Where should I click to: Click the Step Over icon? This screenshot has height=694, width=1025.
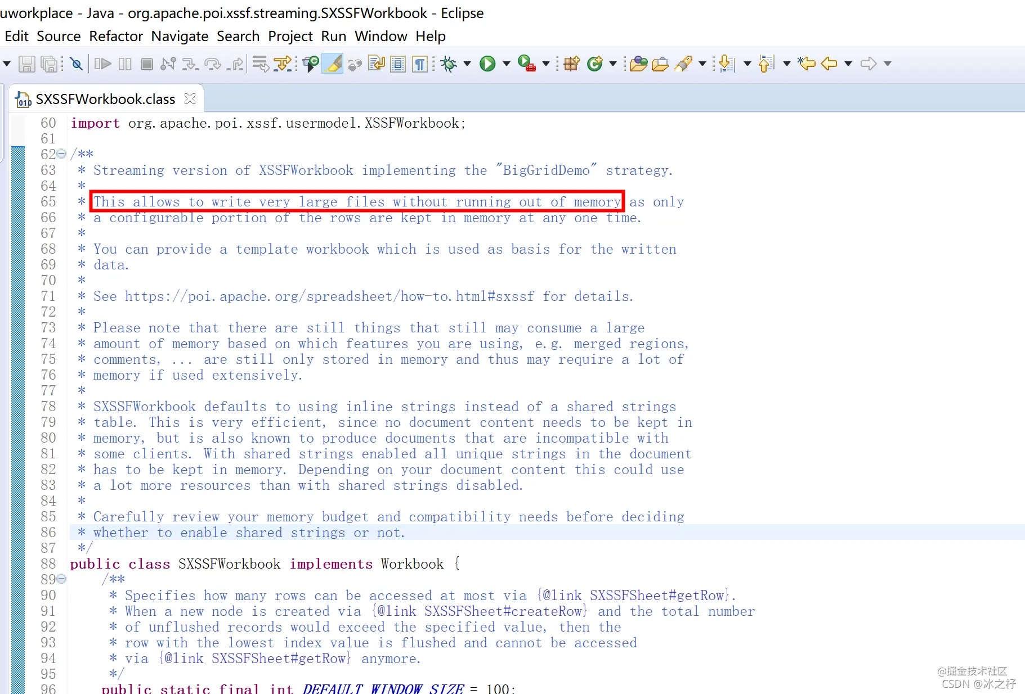[x=213, y=64]
